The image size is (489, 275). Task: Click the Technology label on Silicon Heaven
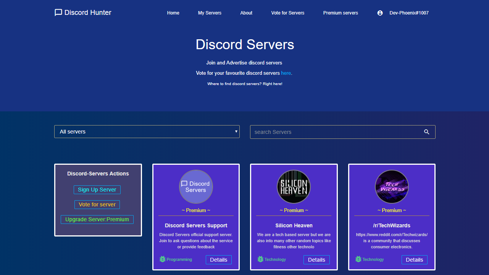coord(275,259)
